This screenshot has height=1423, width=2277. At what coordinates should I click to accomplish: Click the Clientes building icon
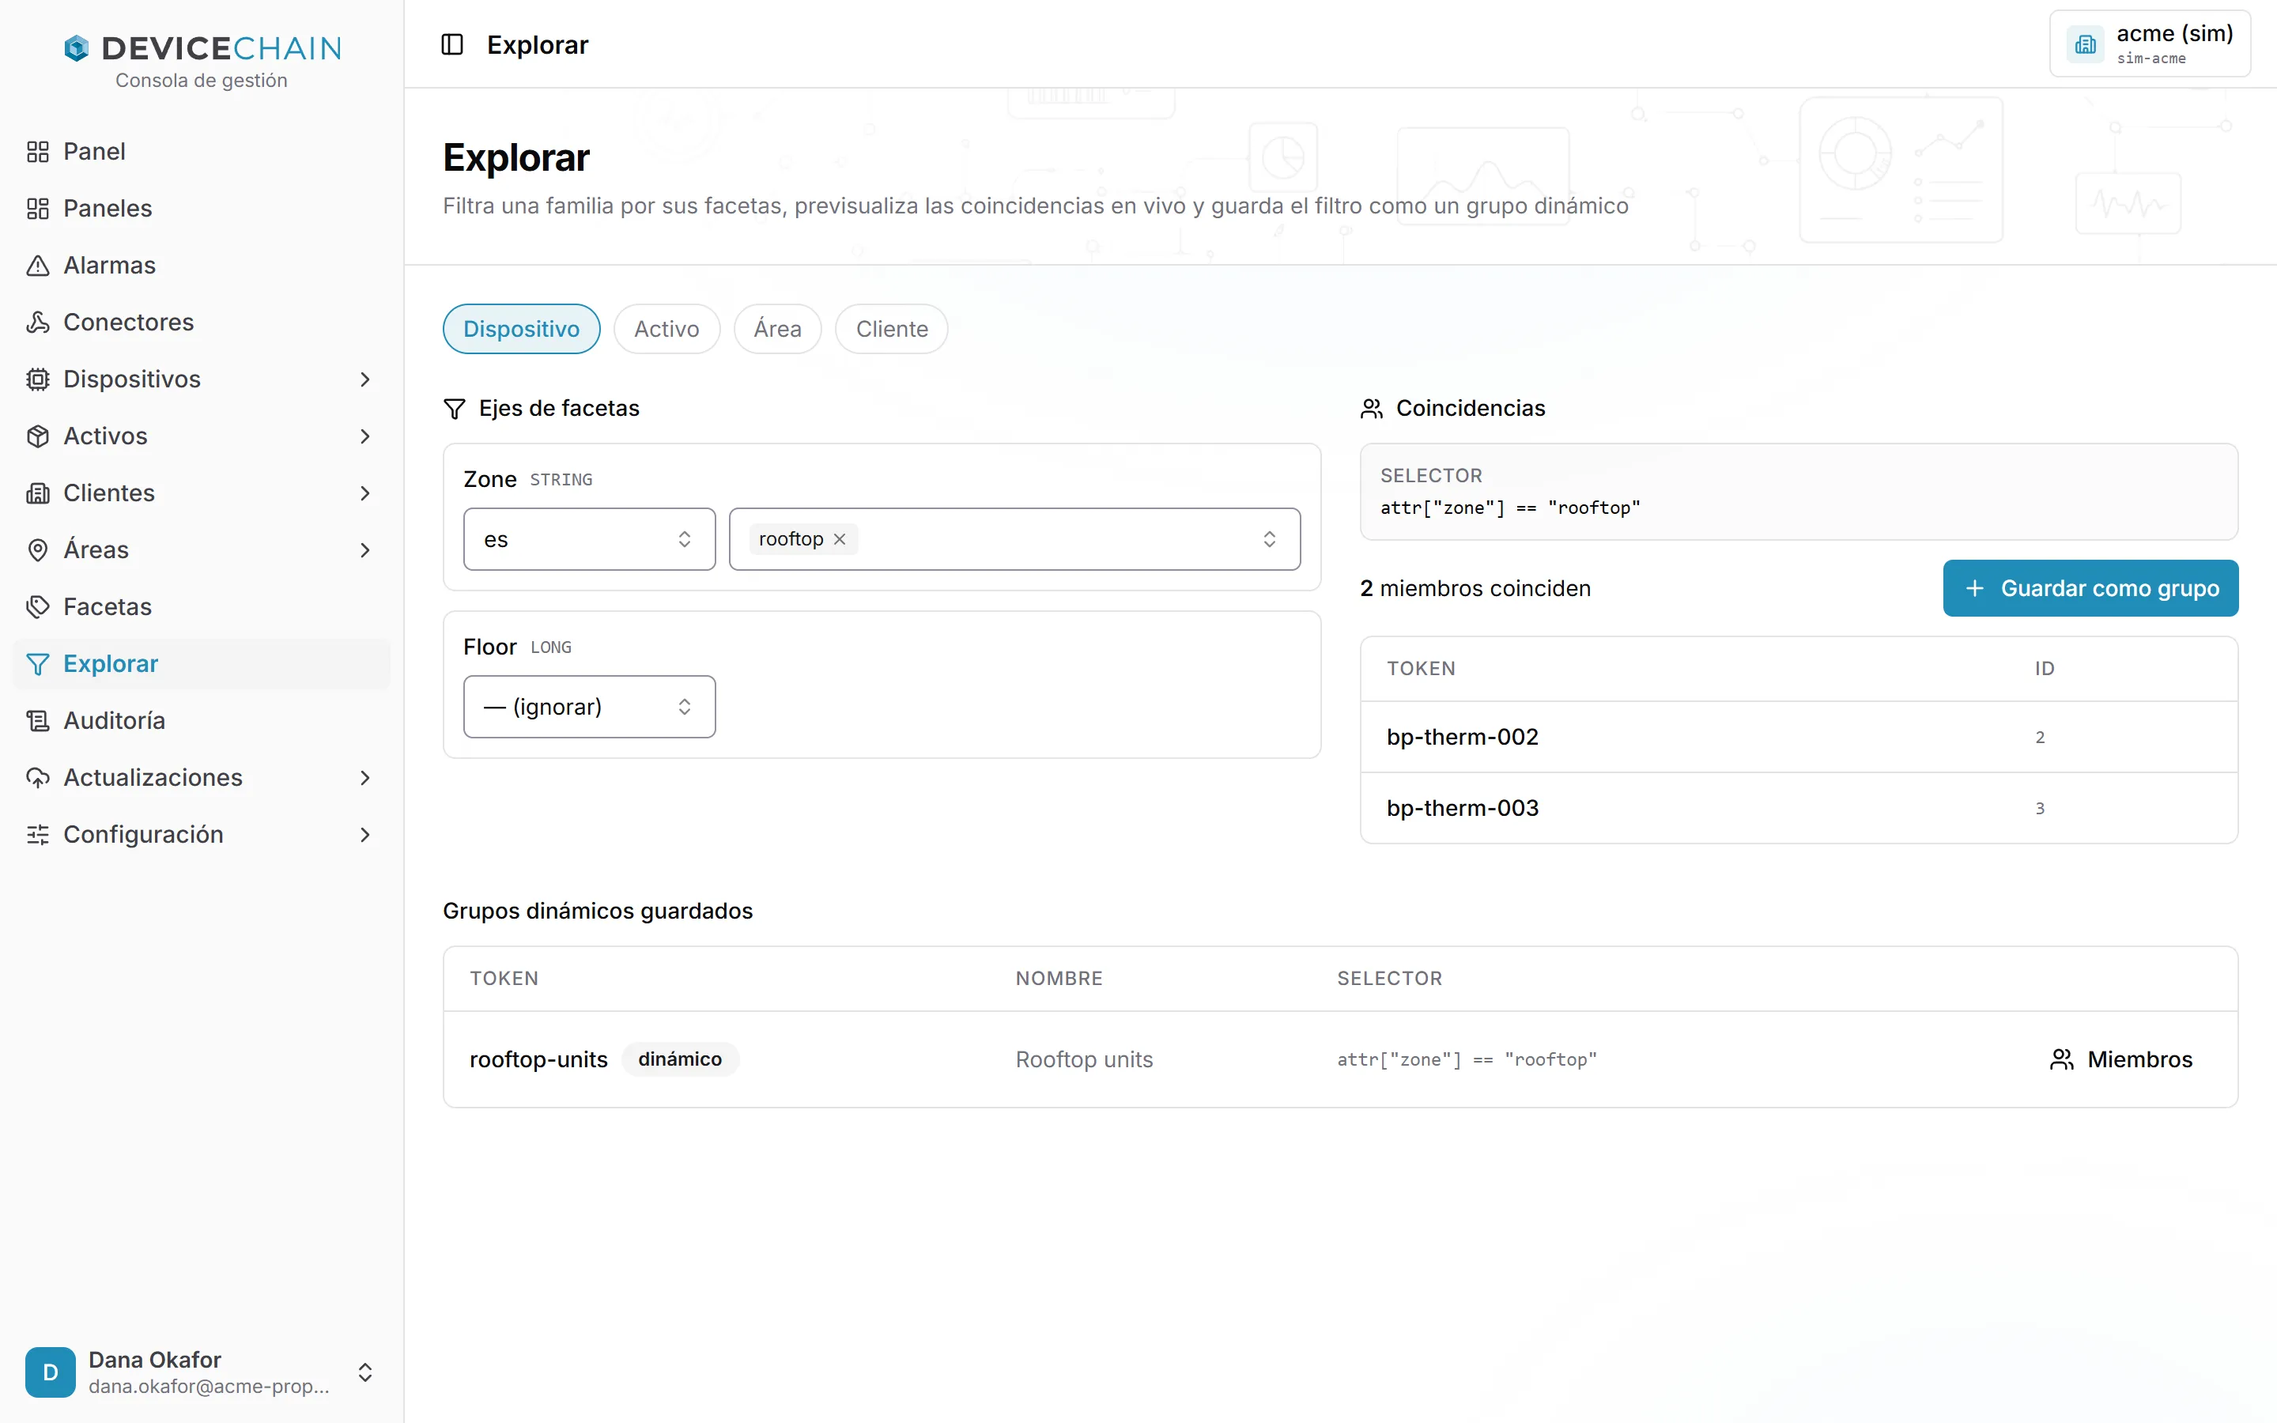pos(38,493)
